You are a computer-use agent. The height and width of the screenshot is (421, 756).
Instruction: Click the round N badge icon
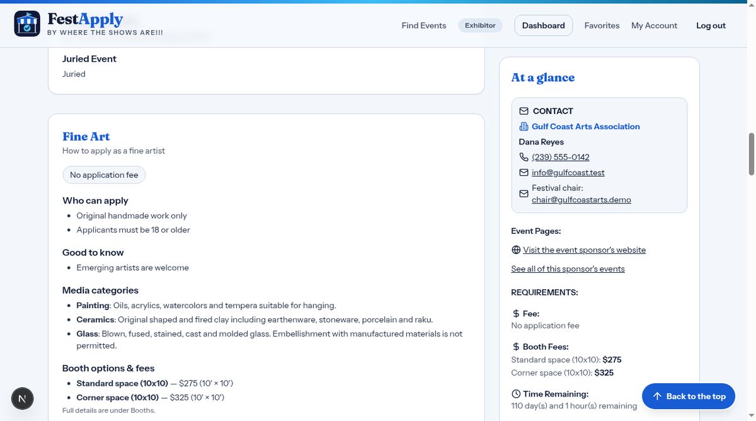coord(23,398)
